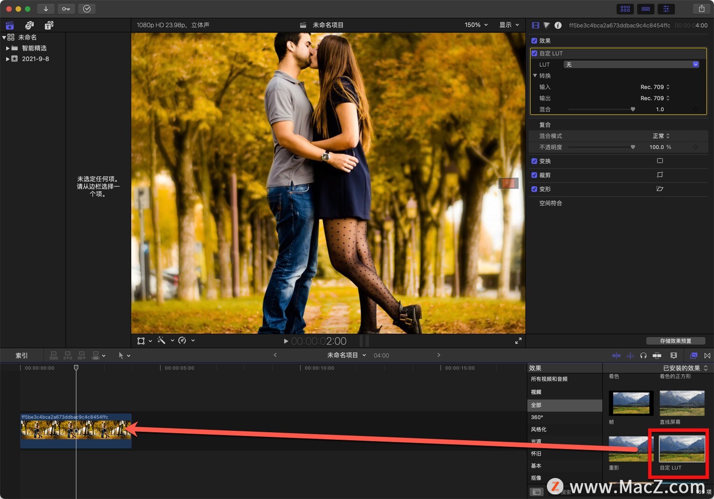Screen dimensions: 714x499
Task: Click the connect clip to storyline icon
Action: [54, 356]
